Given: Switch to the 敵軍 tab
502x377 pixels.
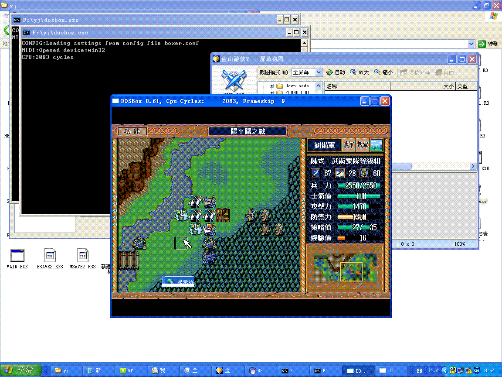Looking at the screenshot, I should click(363, 145).
